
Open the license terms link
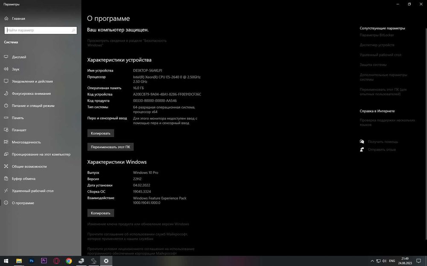[141, 251]
